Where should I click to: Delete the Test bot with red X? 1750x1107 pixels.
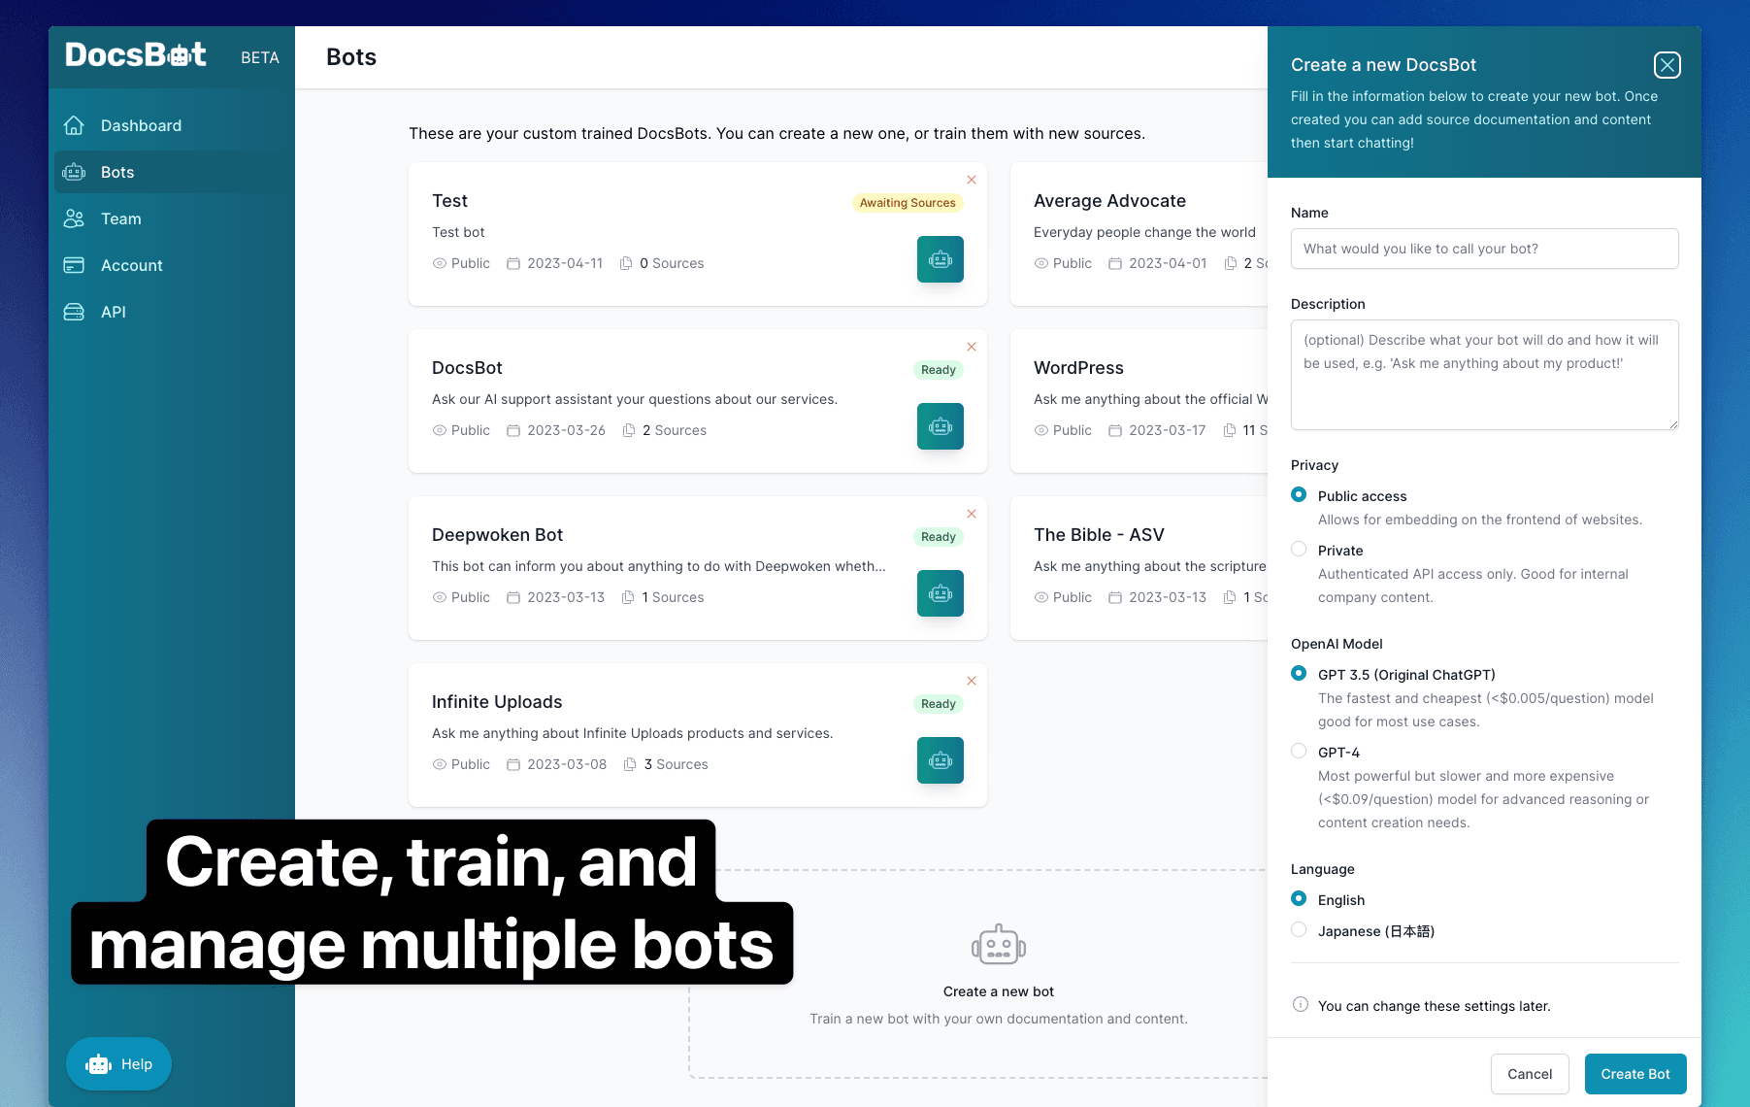point(972,180)
